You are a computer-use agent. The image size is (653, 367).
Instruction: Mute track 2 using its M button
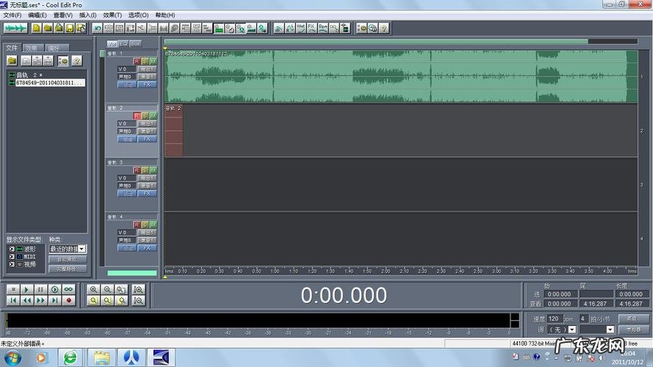tap(153, 115)
